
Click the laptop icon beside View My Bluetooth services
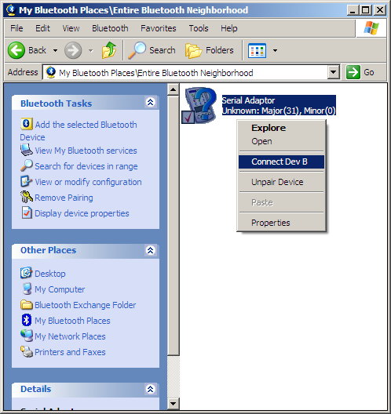tap(27, 150)
